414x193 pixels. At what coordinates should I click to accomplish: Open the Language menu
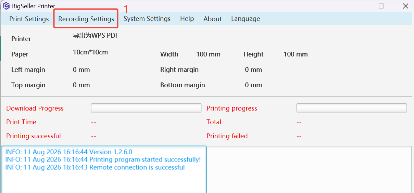tap(246, 19)
